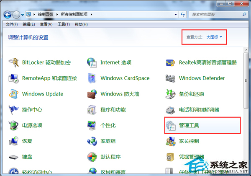Screen dimensions: 251x176
Task: Open the BitLocker 驱动器加密 icon
Action: click(x=15, y=62)
